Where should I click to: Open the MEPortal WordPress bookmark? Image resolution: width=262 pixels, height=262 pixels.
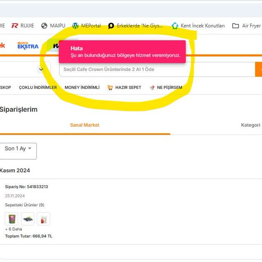pos(87,26)
